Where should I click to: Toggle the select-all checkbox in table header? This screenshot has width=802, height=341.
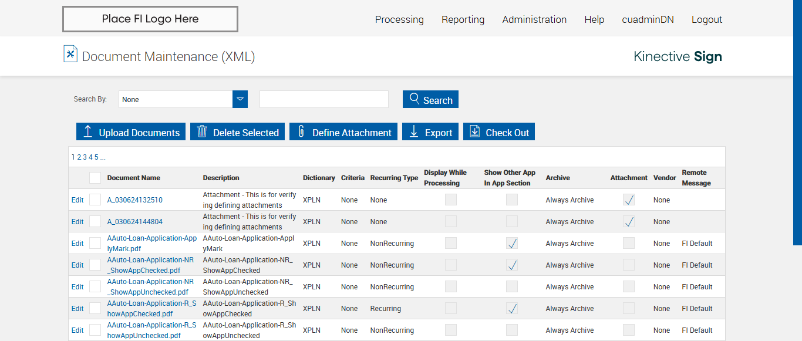95,178
